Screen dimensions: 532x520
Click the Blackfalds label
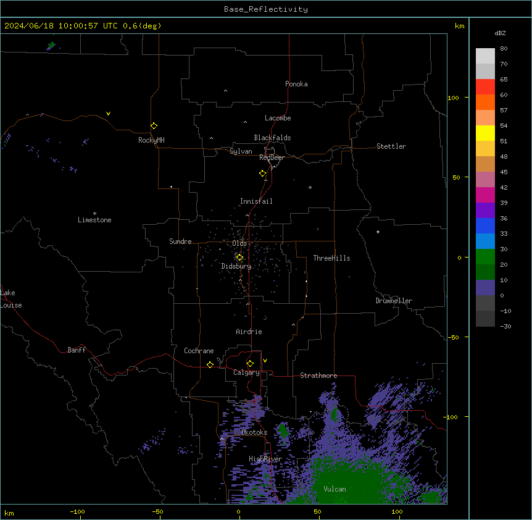[x=272, y=138]
